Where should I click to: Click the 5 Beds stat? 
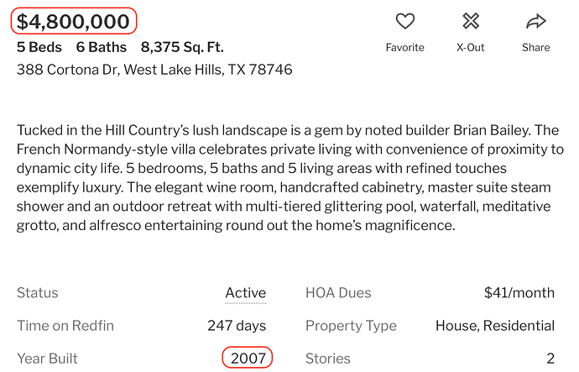click(x=39, y=47)
